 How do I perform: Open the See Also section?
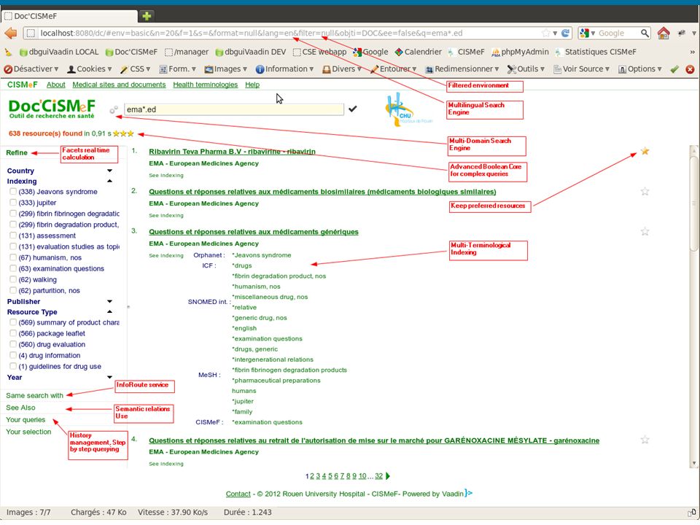click(20, 407)
